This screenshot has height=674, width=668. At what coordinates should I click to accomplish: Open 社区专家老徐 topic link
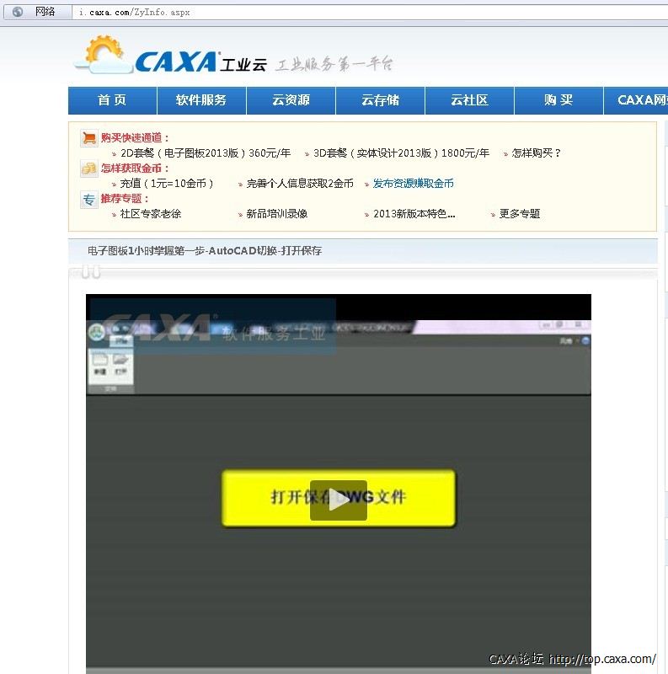point(151,214)
